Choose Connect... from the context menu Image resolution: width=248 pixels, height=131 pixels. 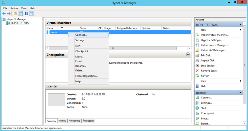(88, 35)
